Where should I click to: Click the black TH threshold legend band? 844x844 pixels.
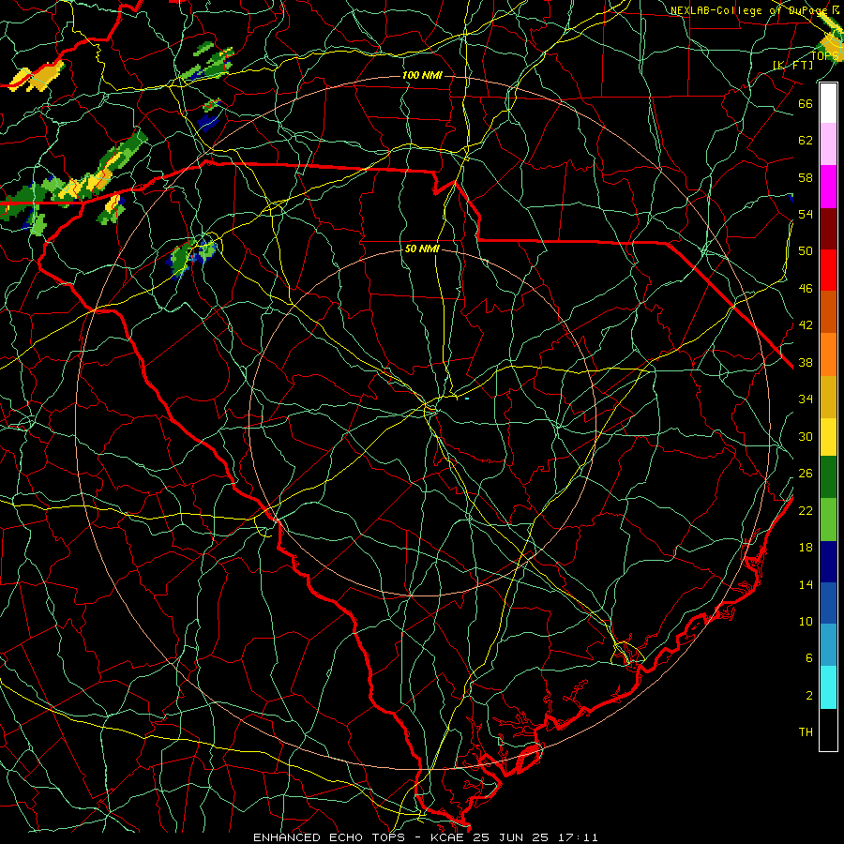pyautogui.click(x=828, y=730)
